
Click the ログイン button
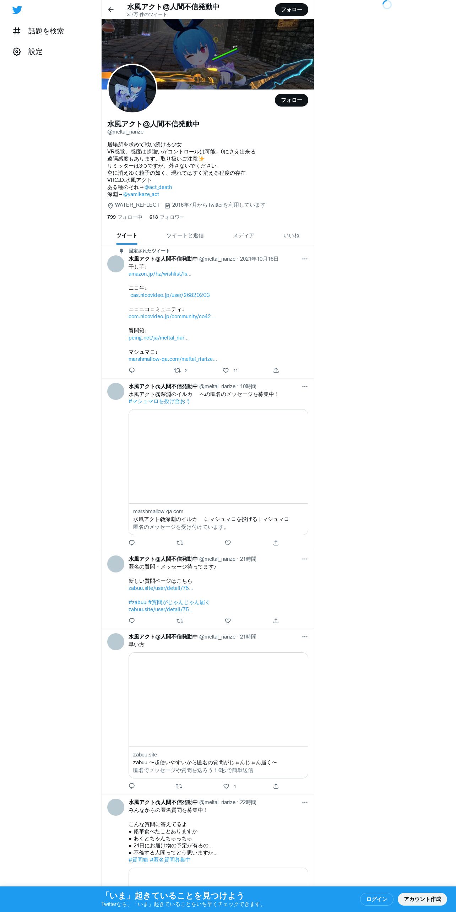point(377,899)
